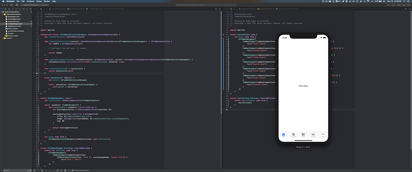This screenshot has width=412, height=172.
Task: Click First View text in simulator
Action: click(303, 86)
